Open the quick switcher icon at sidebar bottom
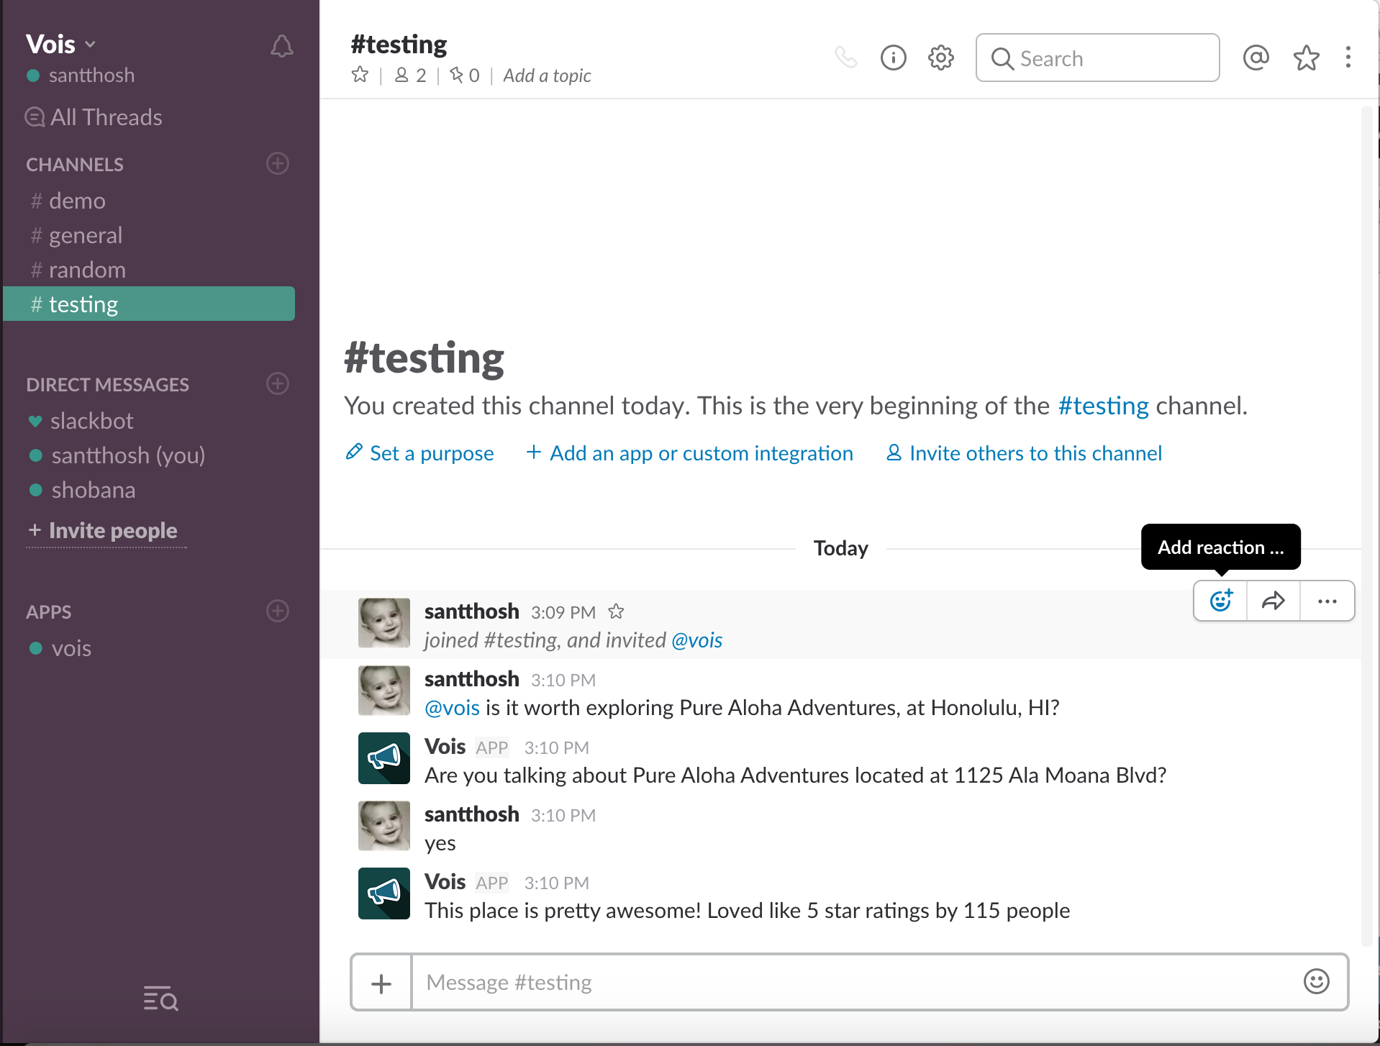Image resolution: width=1380 pixels, height=1046 pixels. tap(160, 998)
